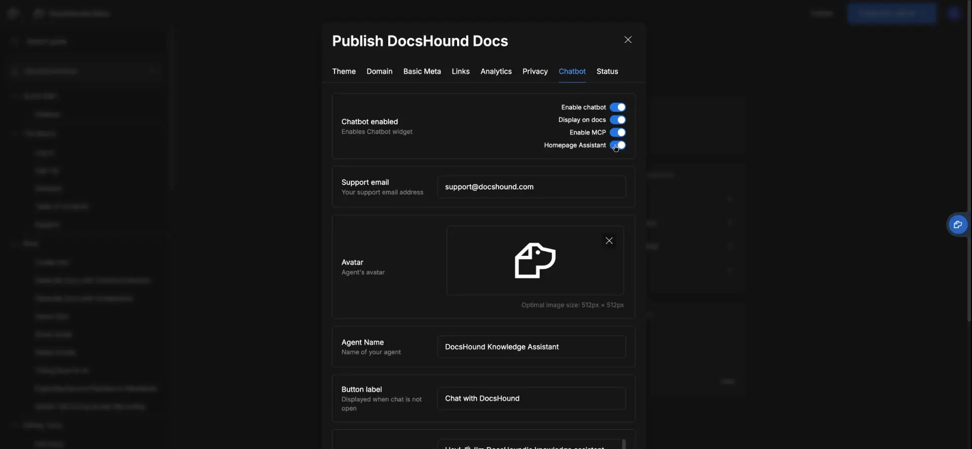
Task: Toggle Homepage Assistant switch
Action: click(x=618, y=145)
